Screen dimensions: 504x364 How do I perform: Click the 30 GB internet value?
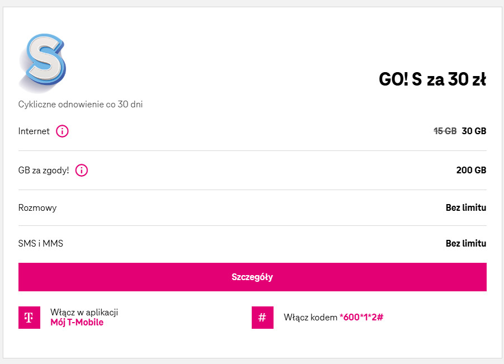pos(474,131)
